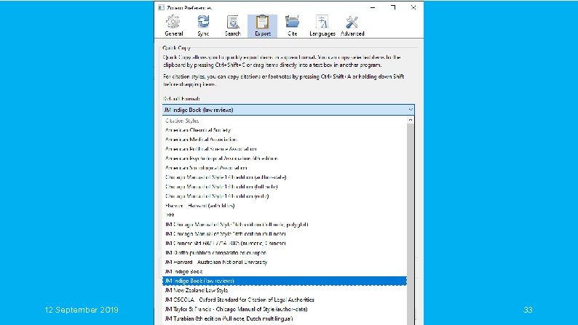Viewport: 578px width, 325px height.
Task: Open the Search preferences pane
Action: tap(233, 25)
